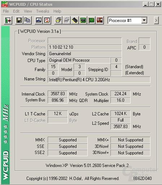Click the MMX Supported field
Viewport: 162px width, 185px height.
pos(67,140)
